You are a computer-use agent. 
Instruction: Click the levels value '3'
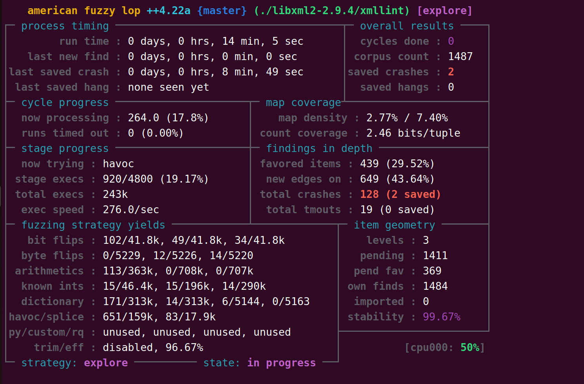(x=426, y=240)
